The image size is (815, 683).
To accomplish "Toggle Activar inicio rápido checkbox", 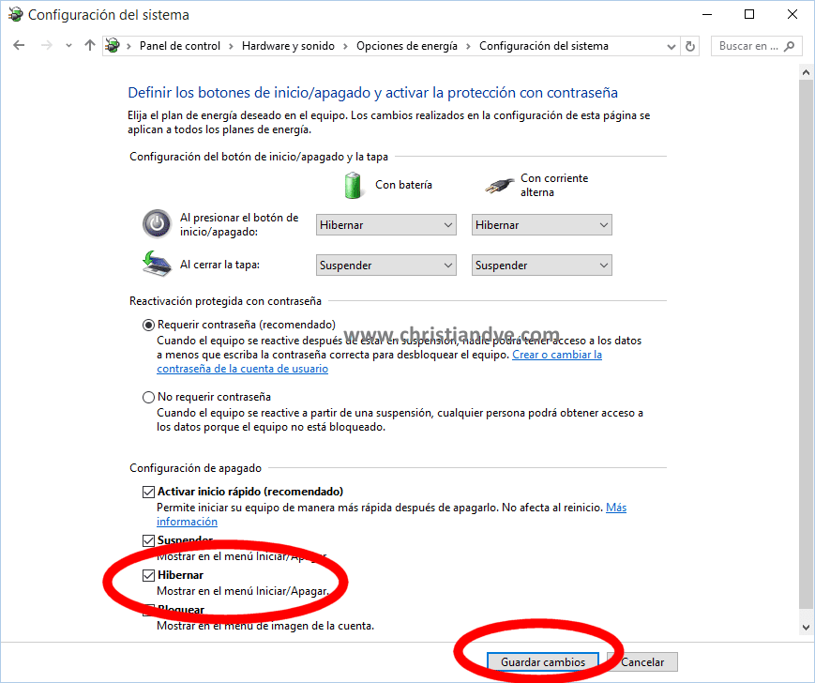I will tap(149, 492).
